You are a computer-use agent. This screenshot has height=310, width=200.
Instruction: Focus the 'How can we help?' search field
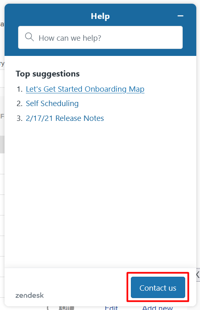pos(100,37)
